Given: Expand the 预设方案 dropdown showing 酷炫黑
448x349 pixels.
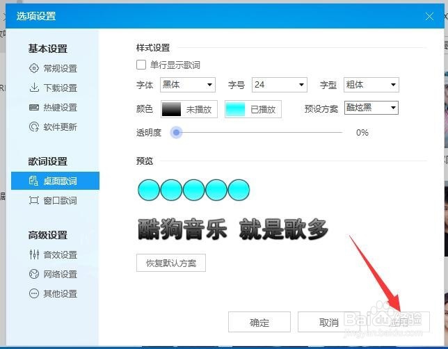Looking at the screenshot, I should (x=371, y=108).
